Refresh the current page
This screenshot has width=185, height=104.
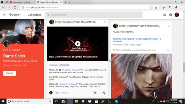tap(15, 8)
